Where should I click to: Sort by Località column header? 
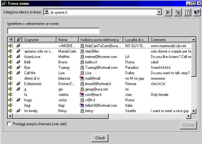[x=136, y=40]
